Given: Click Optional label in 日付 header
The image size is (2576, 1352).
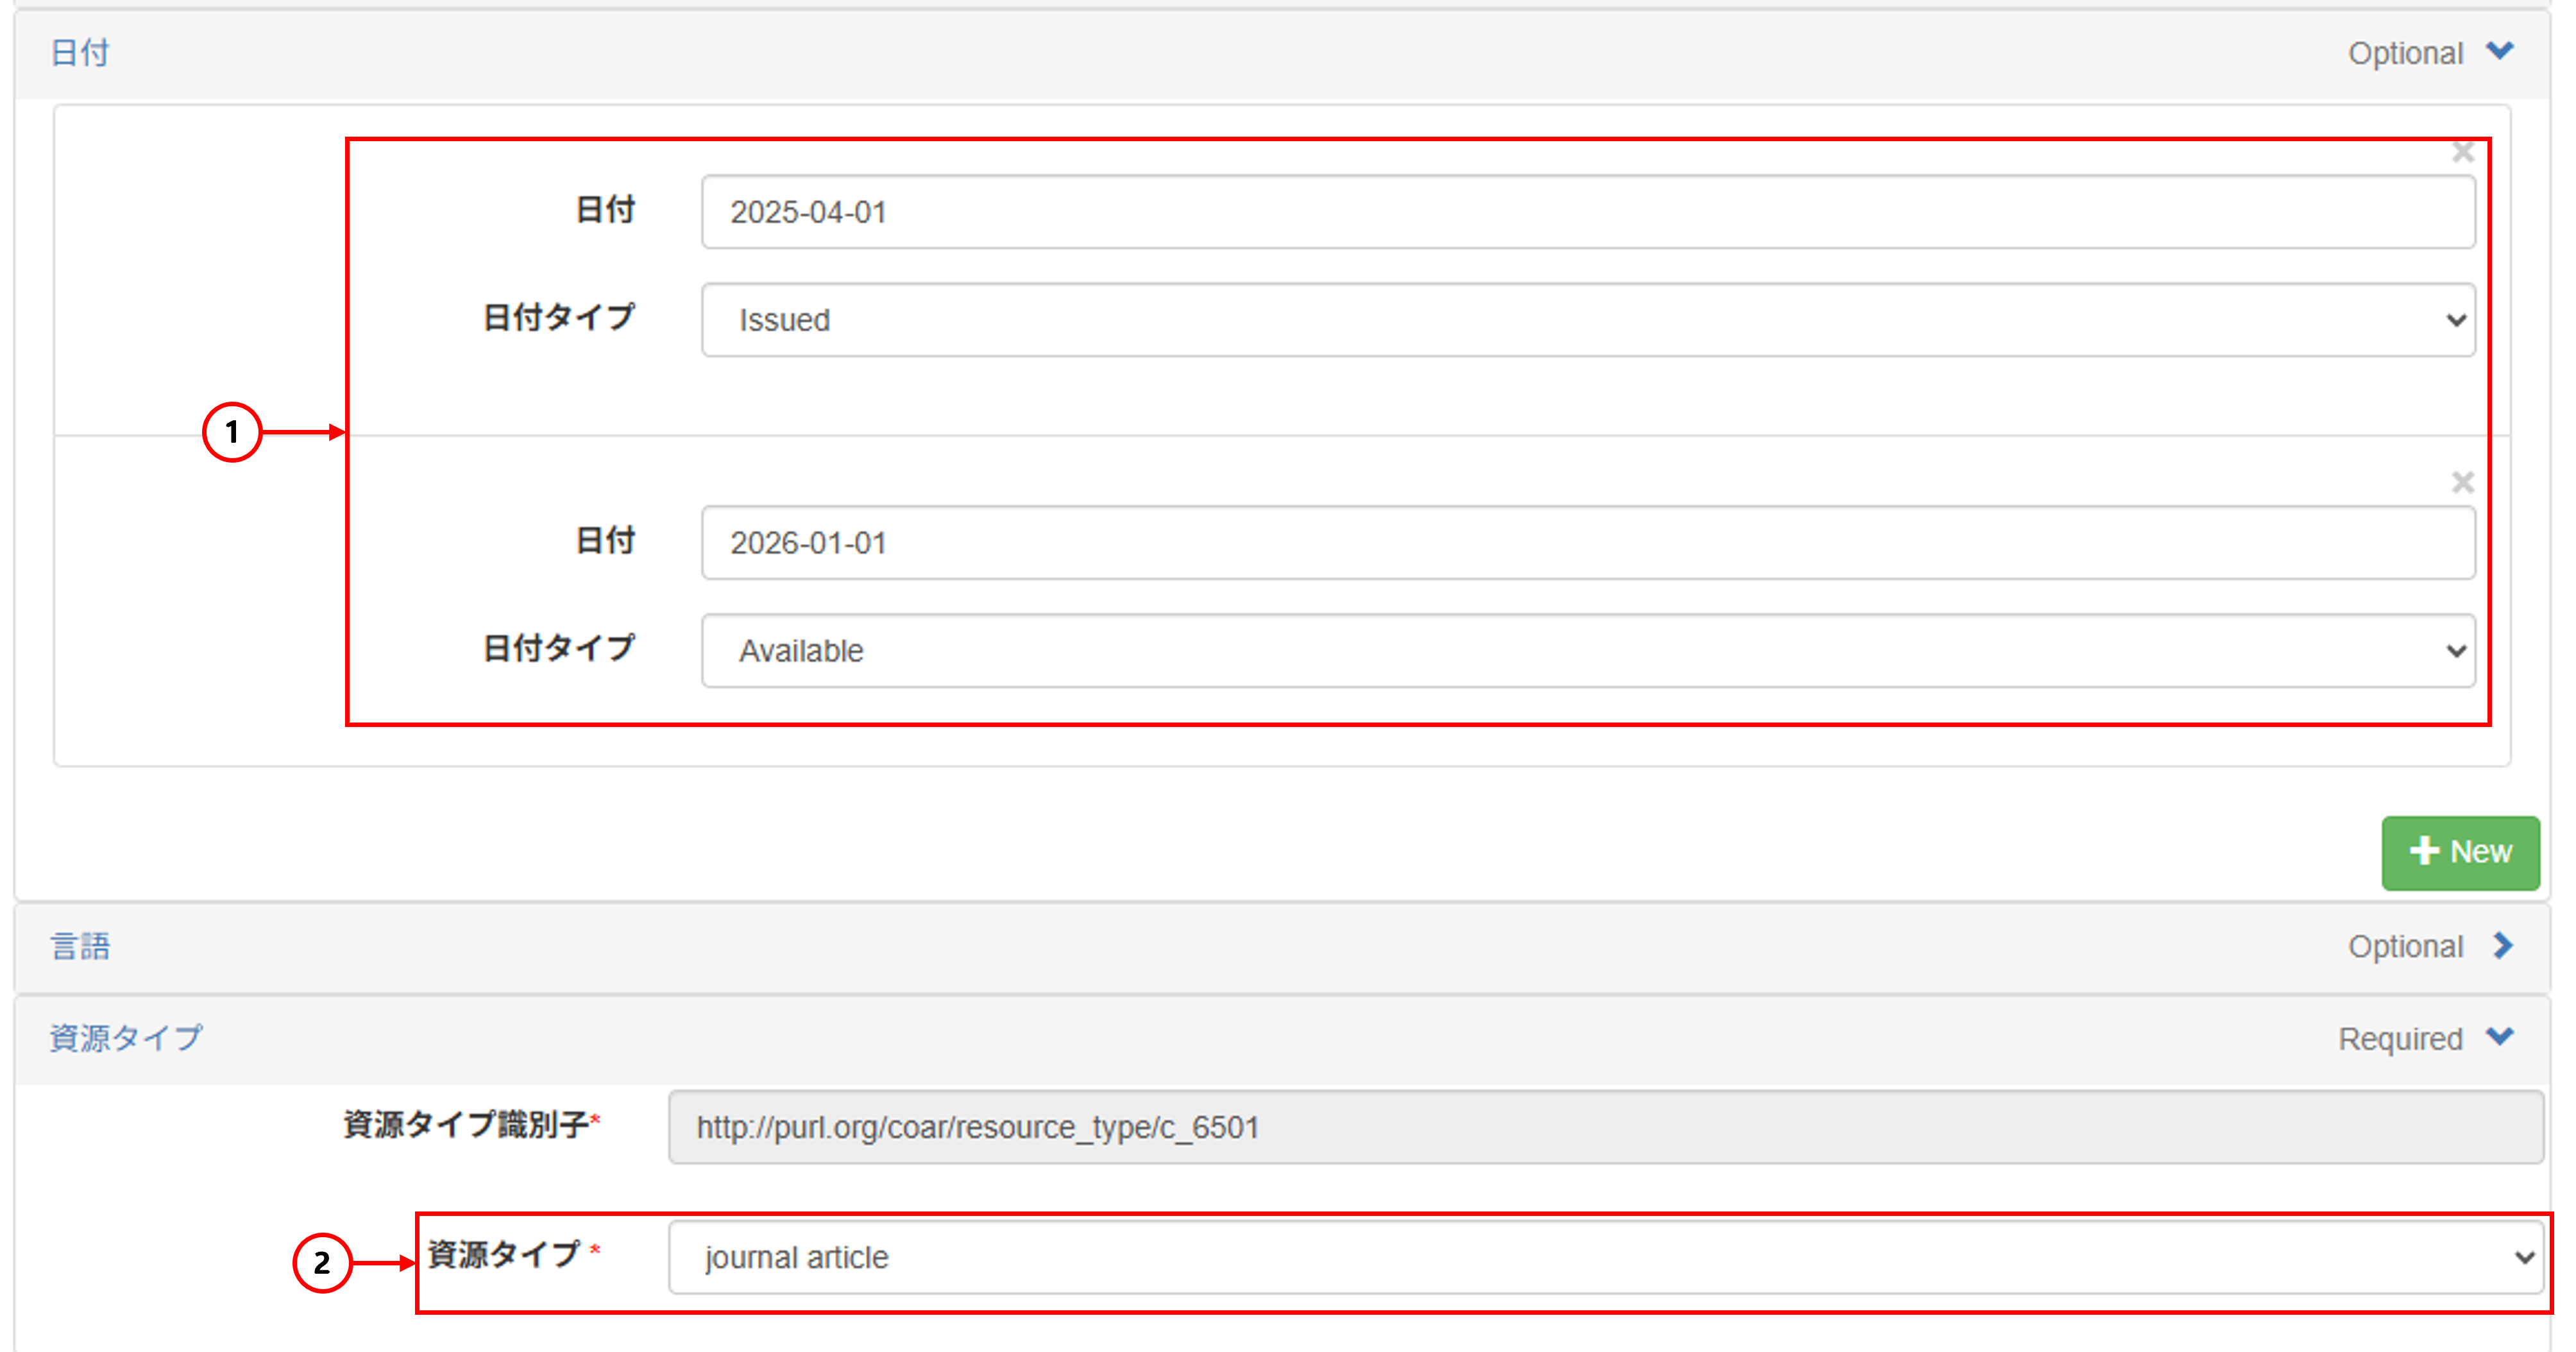Looking at the screenshot, I should point(2405,53).
